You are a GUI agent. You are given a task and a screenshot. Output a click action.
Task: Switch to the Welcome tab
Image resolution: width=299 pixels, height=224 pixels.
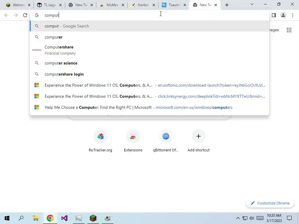click(16, 5)
